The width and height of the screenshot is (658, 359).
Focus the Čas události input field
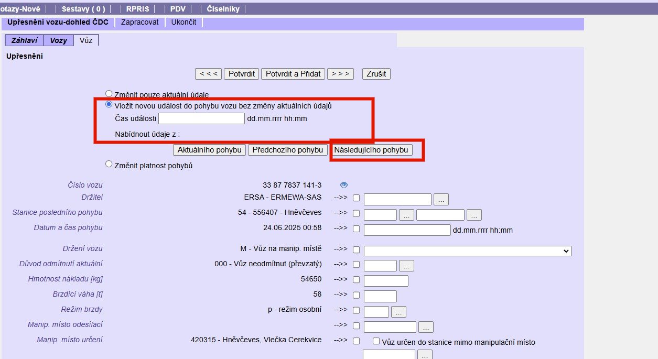(201, 118)
